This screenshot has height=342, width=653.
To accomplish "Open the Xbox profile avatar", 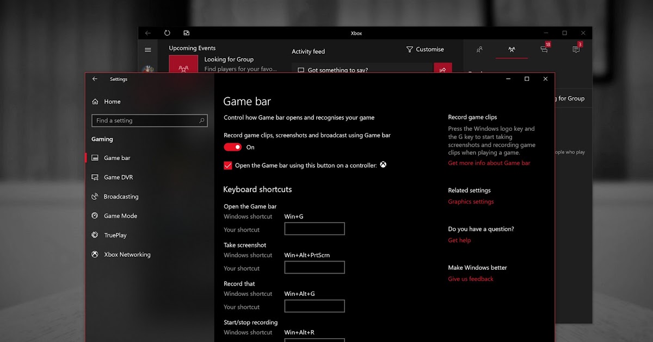I will point(148,69).
